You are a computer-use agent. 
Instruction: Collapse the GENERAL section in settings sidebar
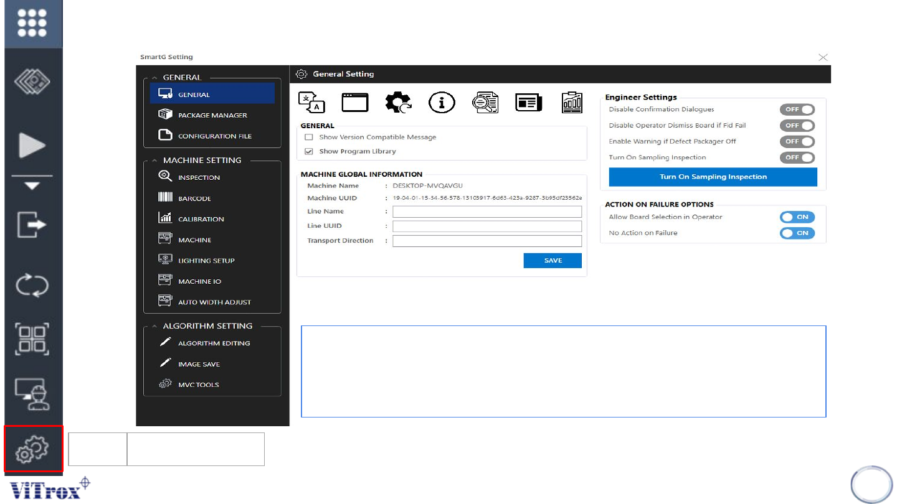pos(154,78)
